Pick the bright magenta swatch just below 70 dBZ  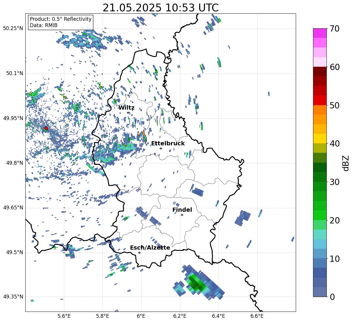tap(320, 33)
